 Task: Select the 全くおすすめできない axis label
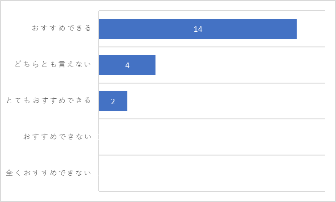[x=48, y=173]
